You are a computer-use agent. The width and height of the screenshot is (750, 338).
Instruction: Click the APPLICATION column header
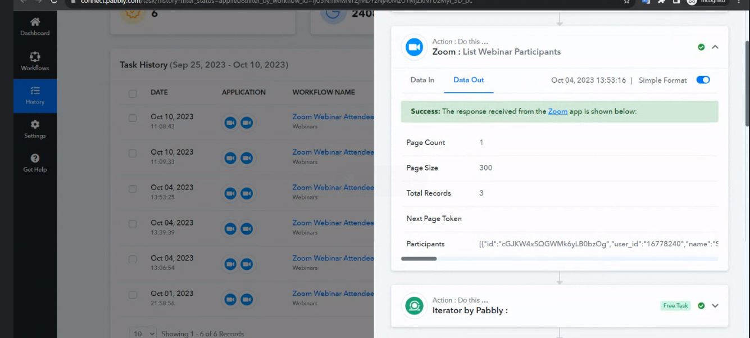tap(244, 92)
